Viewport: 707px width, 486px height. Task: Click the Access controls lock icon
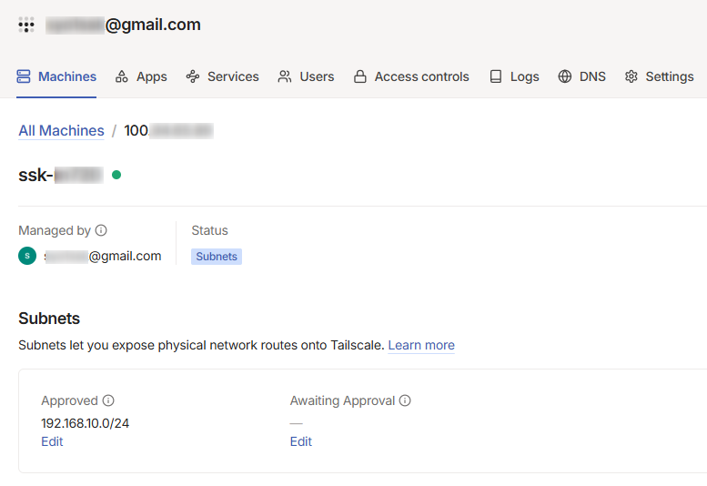point(360,76)
